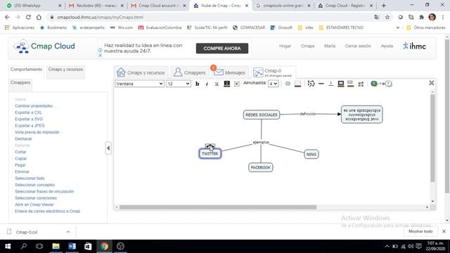The width and height of the screenshot is (450, 253).
Task: Select the NING concept node
Action: pos(311,155)
